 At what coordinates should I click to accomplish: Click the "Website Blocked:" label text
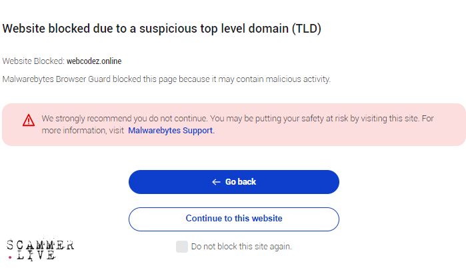coord(33,61)
